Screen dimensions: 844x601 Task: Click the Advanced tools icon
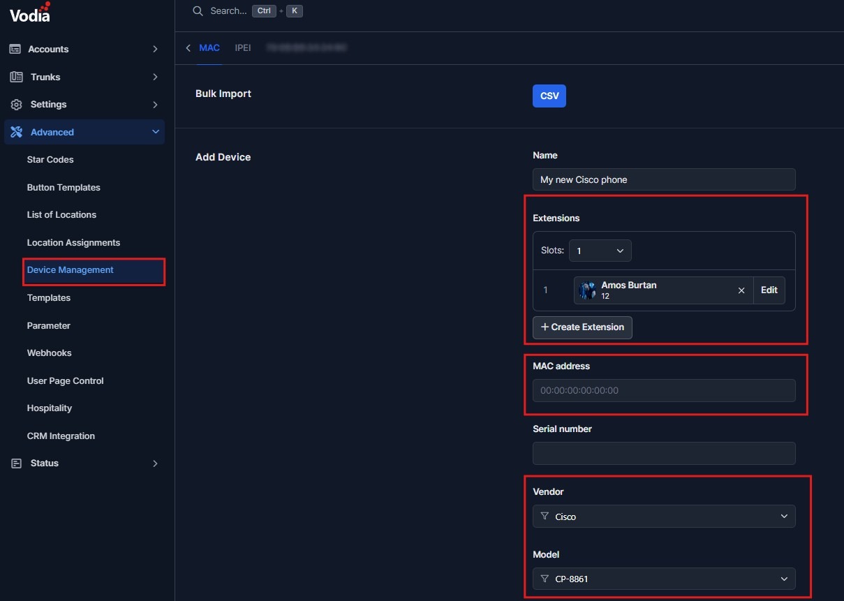pyautogui.click(x=17, y=132)
